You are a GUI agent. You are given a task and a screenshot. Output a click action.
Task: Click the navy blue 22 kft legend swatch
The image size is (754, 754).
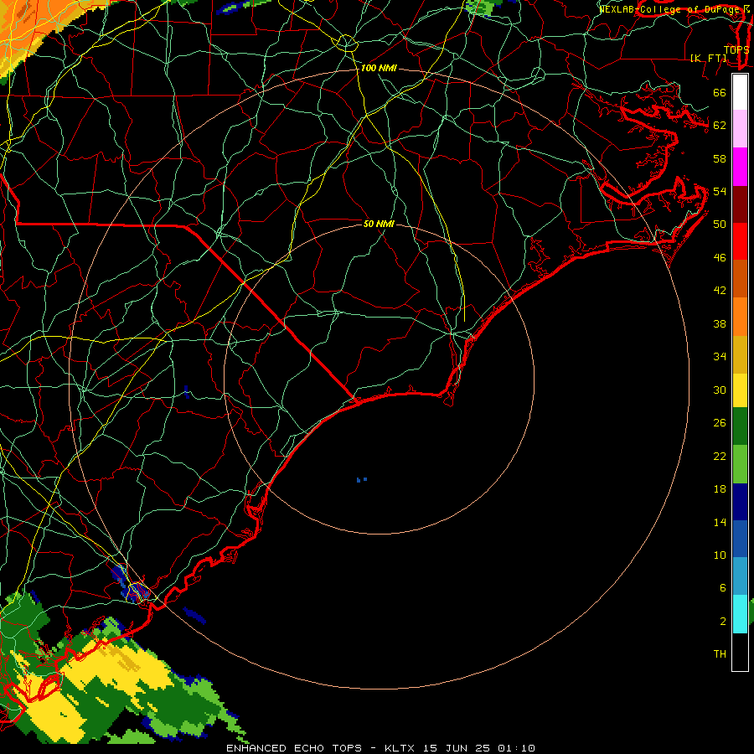coord(740,502)
